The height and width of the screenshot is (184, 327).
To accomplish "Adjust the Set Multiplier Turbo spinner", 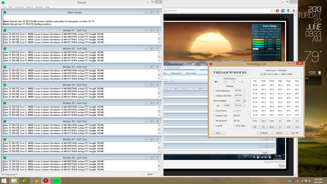I will 245,101.
